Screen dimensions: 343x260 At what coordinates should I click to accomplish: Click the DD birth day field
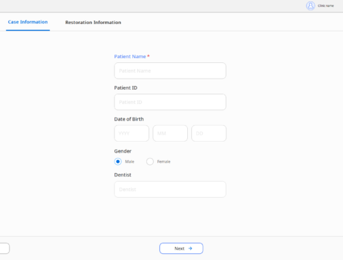click(209, 133)
